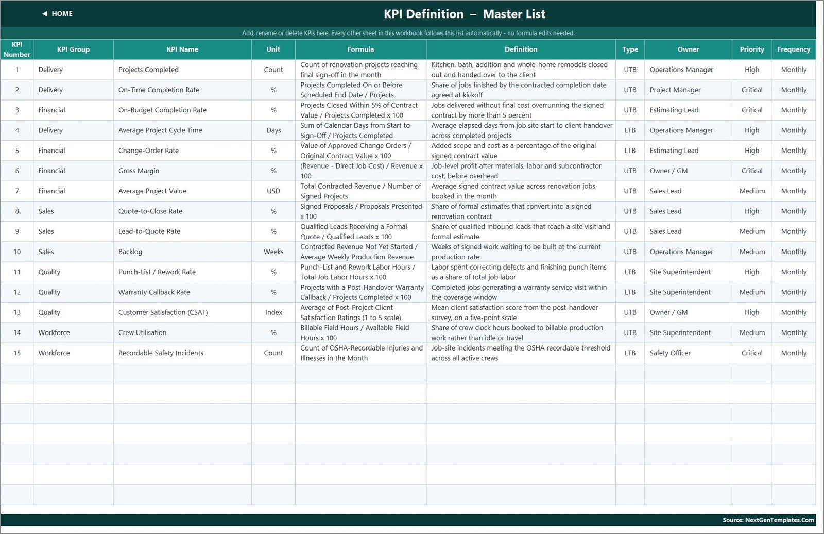
Task: Click the first empty KPI Name cell
Action: (x=182, y=373)
